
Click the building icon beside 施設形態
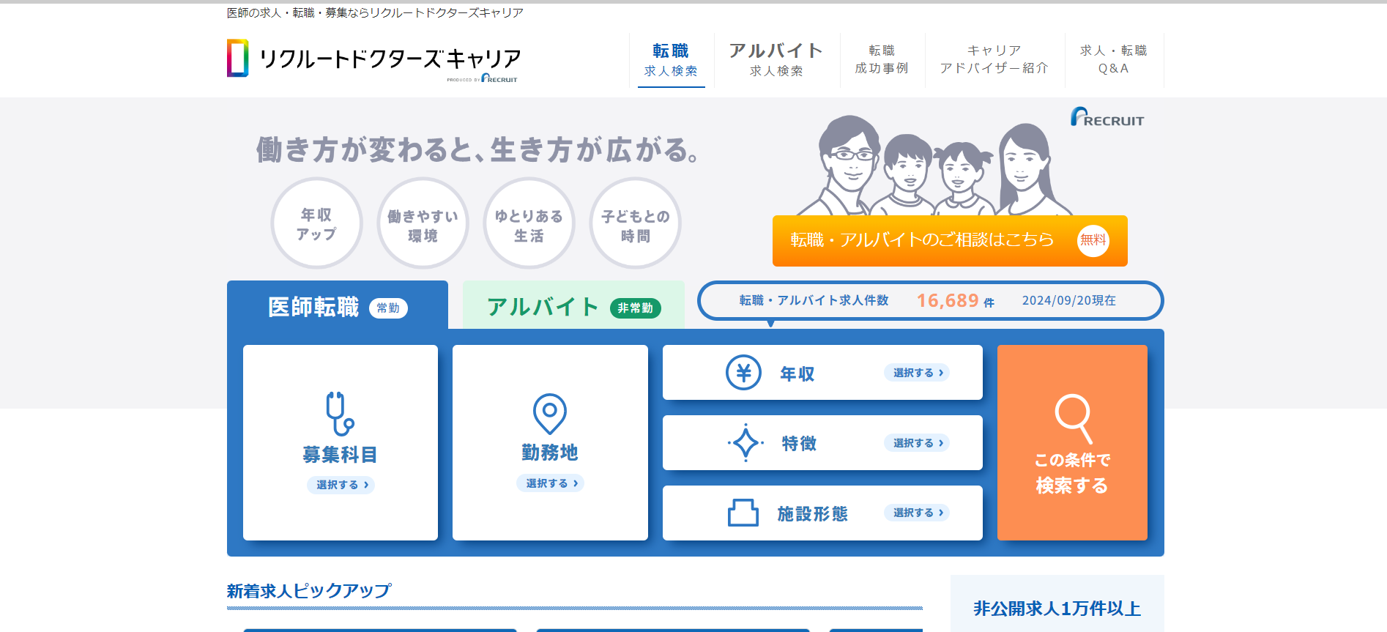(x=743, y=513)
